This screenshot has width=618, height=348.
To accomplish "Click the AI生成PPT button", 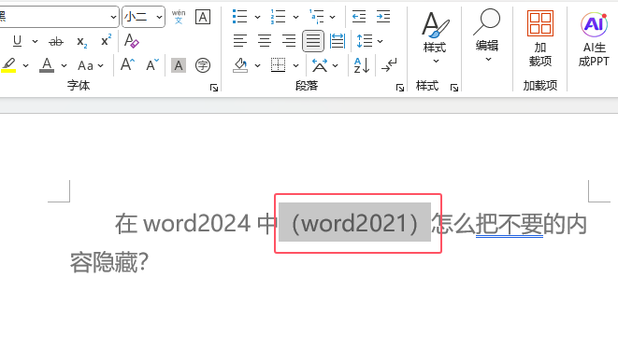I will tap(594, 39).
